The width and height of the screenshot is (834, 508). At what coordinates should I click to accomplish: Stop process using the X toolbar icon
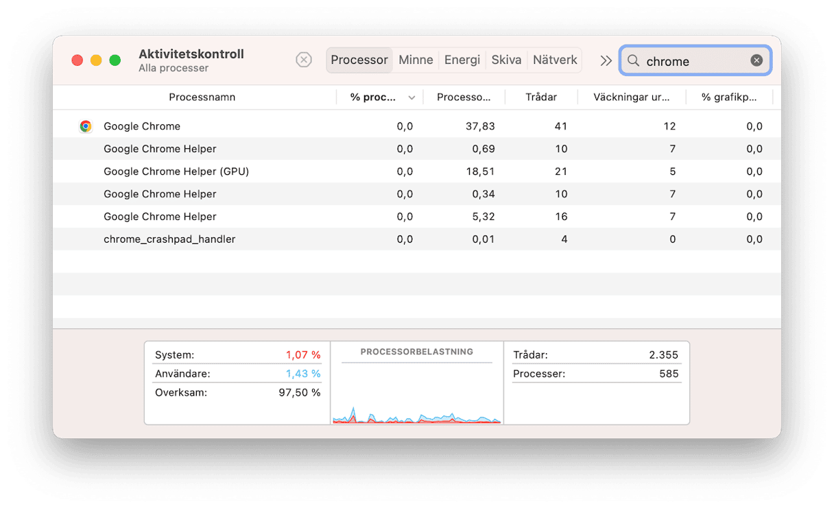[x=304, y=60]
